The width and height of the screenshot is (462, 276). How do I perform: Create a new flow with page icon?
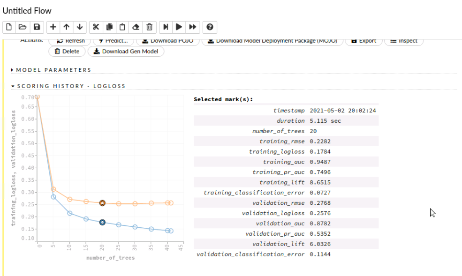(9, 27)
